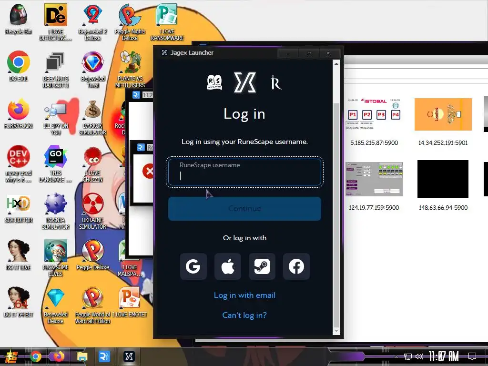The height and width of the screenshot is (366, 488).
Task: Click scrollbar up arrow in Jagex Launcher
Action: [x=336, y=64]
